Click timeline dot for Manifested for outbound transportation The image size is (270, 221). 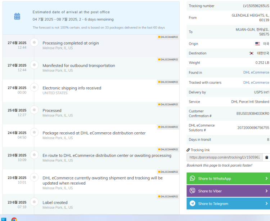tap(34, 65)
